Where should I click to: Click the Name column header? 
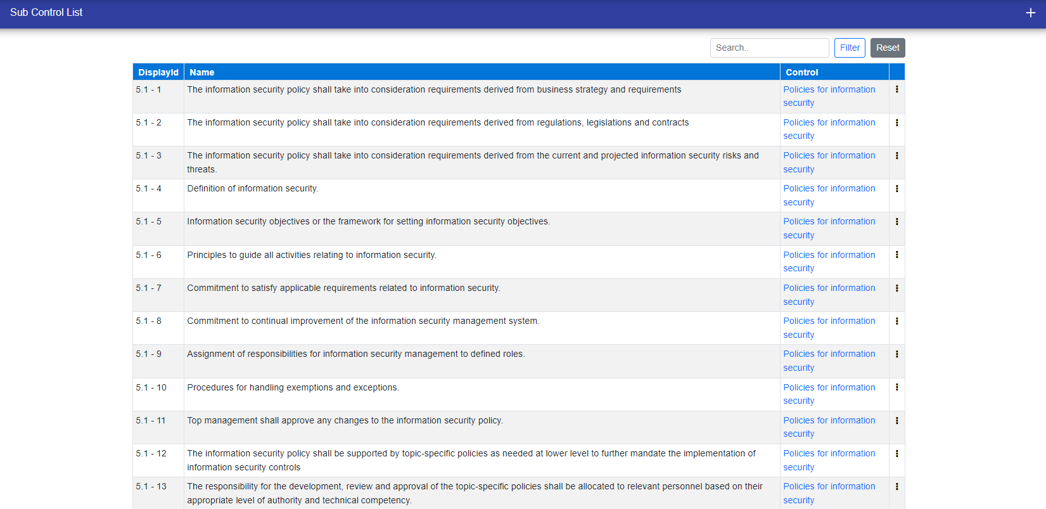(x=202, y=72)
